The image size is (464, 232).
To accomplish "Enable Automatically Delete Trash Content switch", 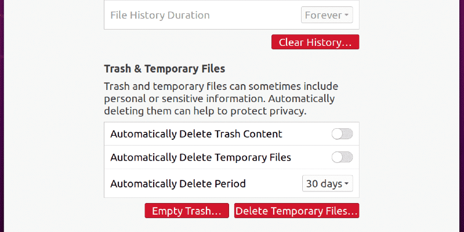I will (x=342, y=134).
